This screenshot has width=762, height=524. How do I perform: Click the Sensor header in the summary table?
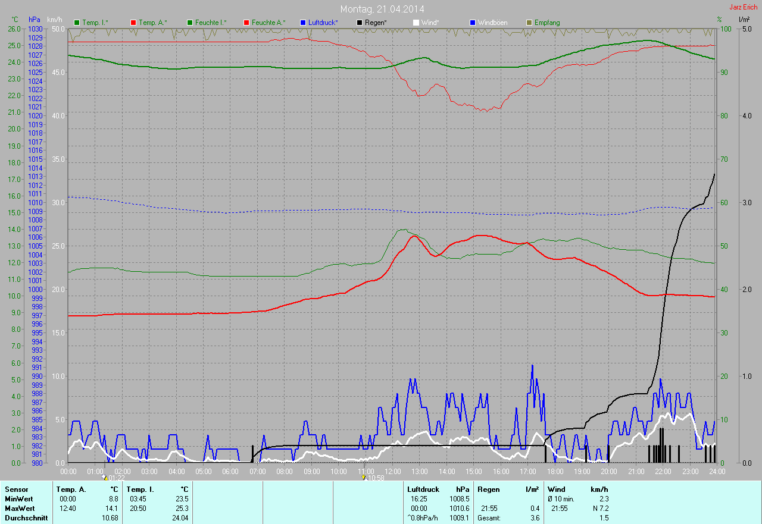17,490
